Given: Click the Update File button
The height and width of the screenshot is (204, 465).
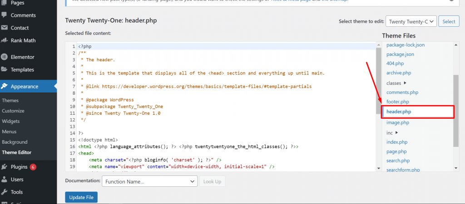Looking at the screenshot, I should coord(81,197).
